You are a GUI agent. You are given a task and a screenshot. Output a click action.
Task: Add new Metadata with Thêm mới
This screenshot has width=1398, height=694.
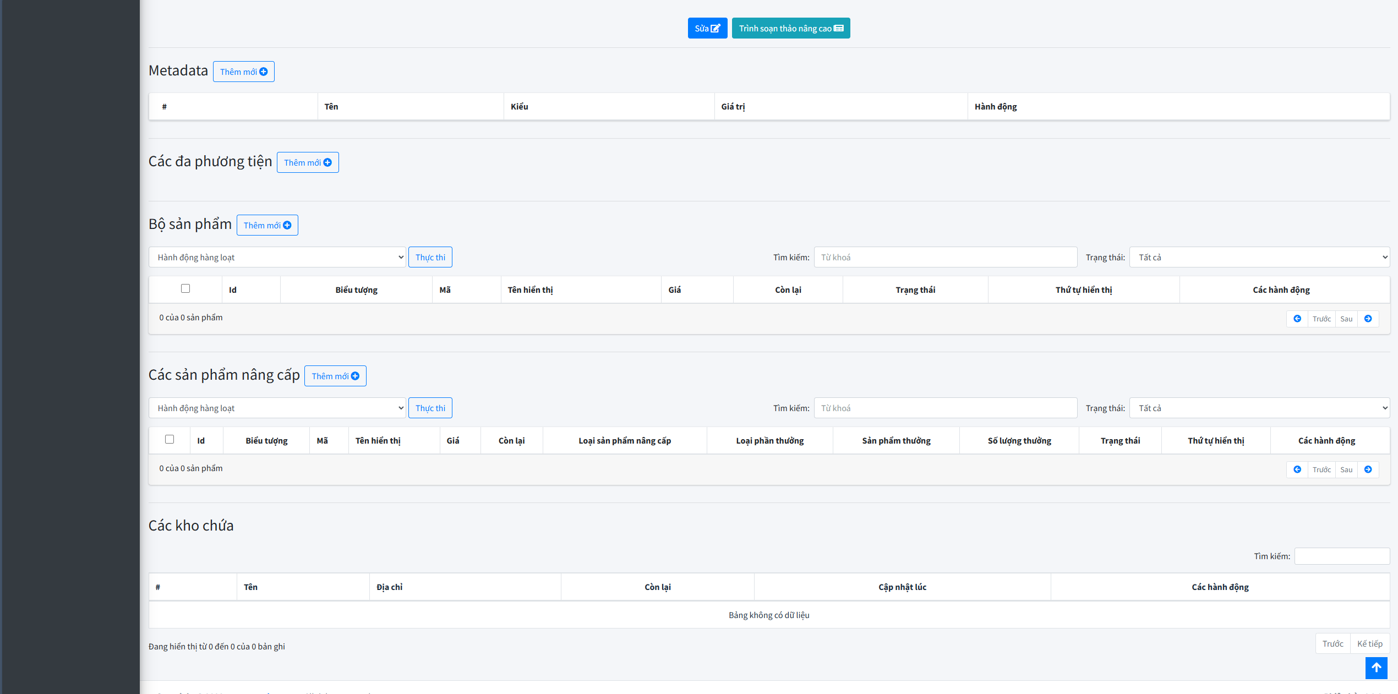click(x=243, y=72)
